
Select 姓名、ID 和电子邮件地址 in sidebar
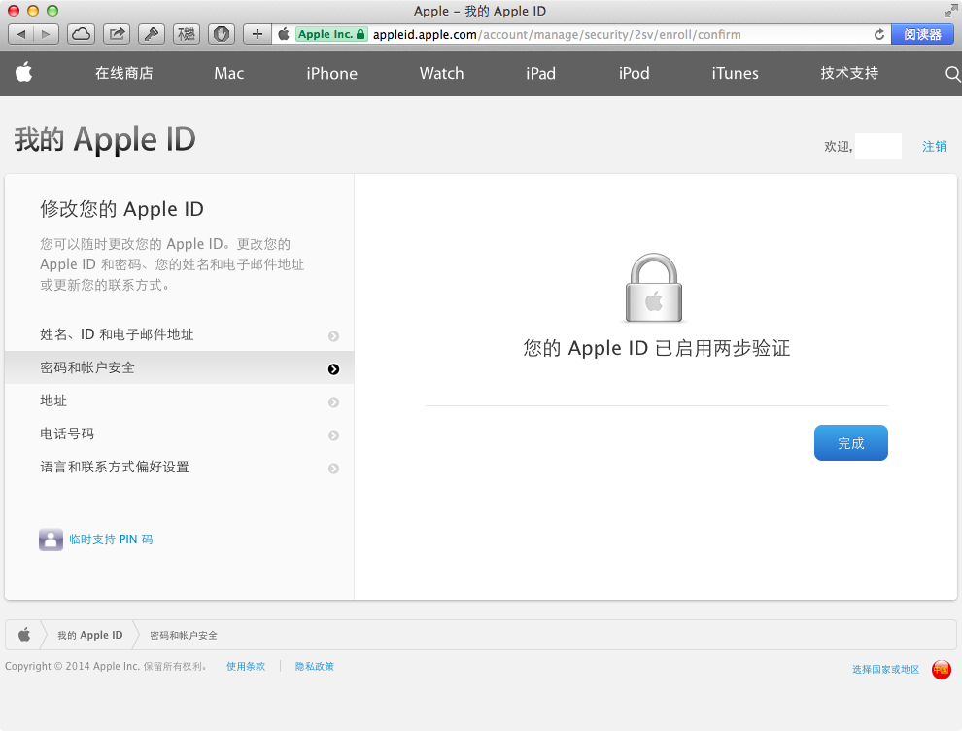pos(179,334)
